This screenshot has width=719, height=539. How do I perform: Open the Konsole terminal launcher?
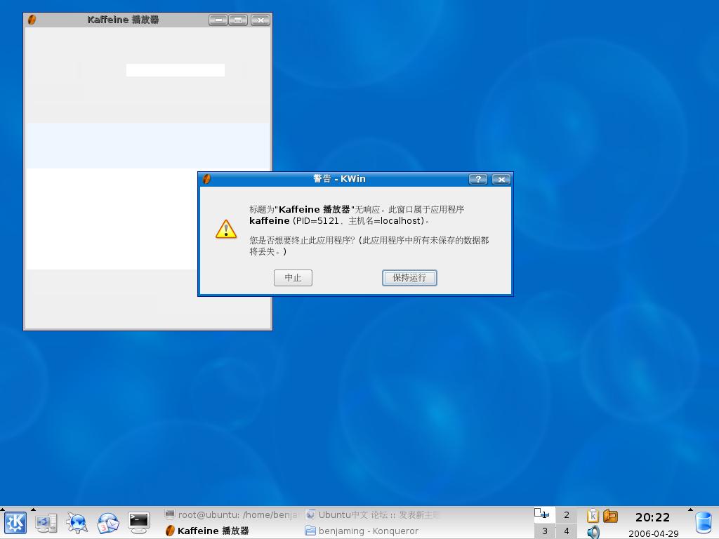click(138, 523)
